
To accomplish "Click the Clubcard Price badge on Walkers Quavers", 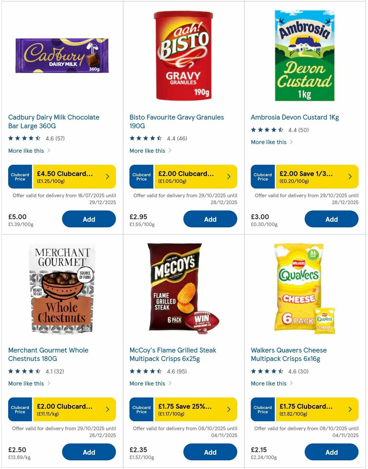I will click(x=263, y=409).
